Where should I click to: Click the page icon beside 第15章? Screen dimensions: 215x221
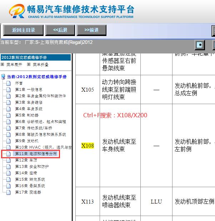click(x=9, y=179)
